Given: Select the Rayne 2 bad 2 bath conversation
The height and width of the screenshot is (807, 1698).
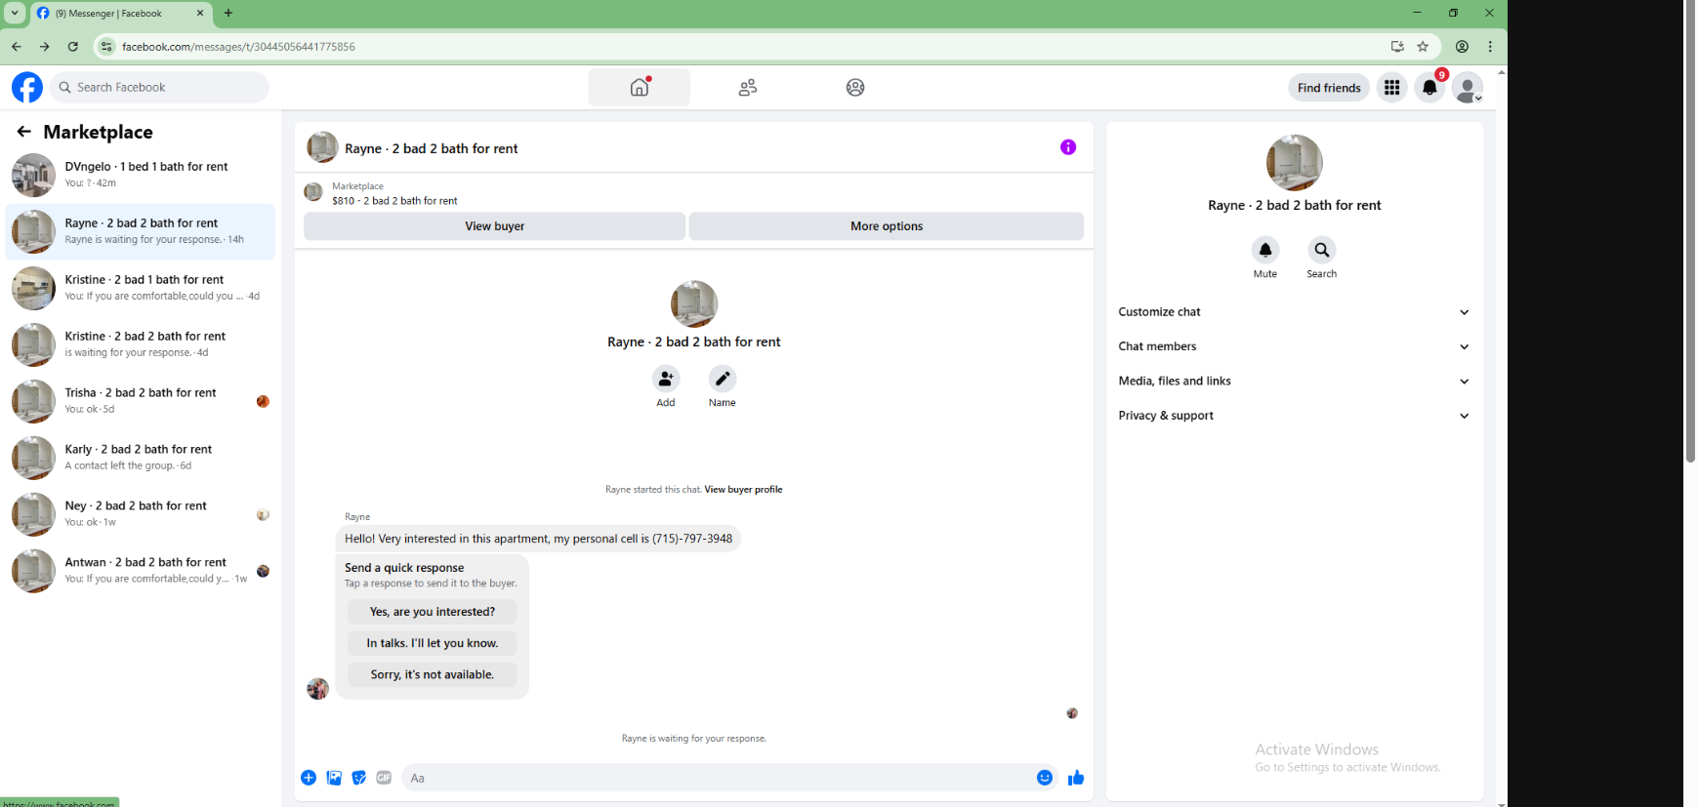Looking at the screenshot, I should click(x=142, y=231).
